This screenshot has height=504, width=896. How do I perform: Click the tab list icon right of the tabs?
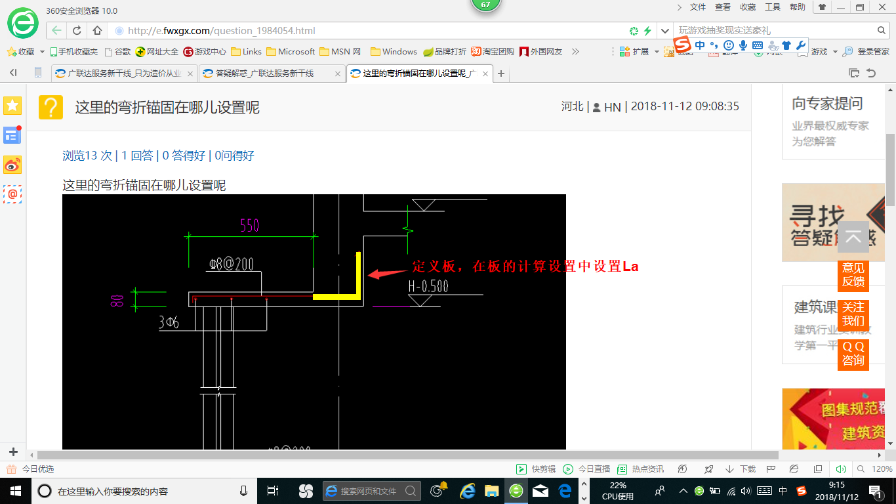coord(854,73)
